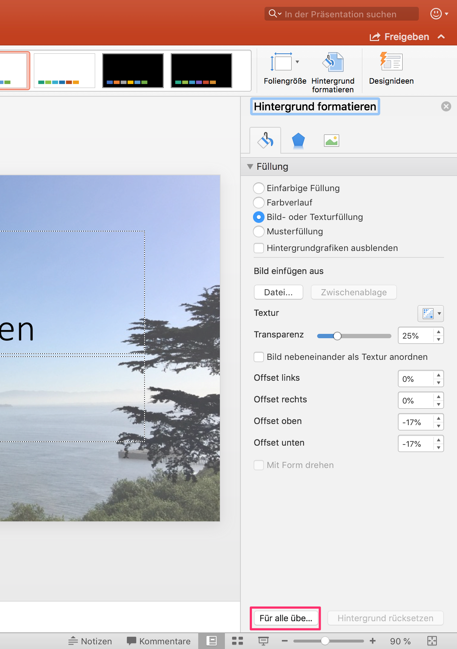Image resolution: width=457 pixels, height=649 pixels.
Task: Switch to the picture tab
Action: click(332, 140)
